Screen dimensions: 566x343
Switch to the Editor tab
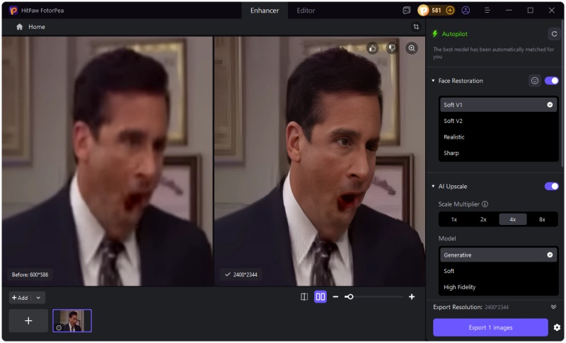pyautogui.click(x=306, y=11)
